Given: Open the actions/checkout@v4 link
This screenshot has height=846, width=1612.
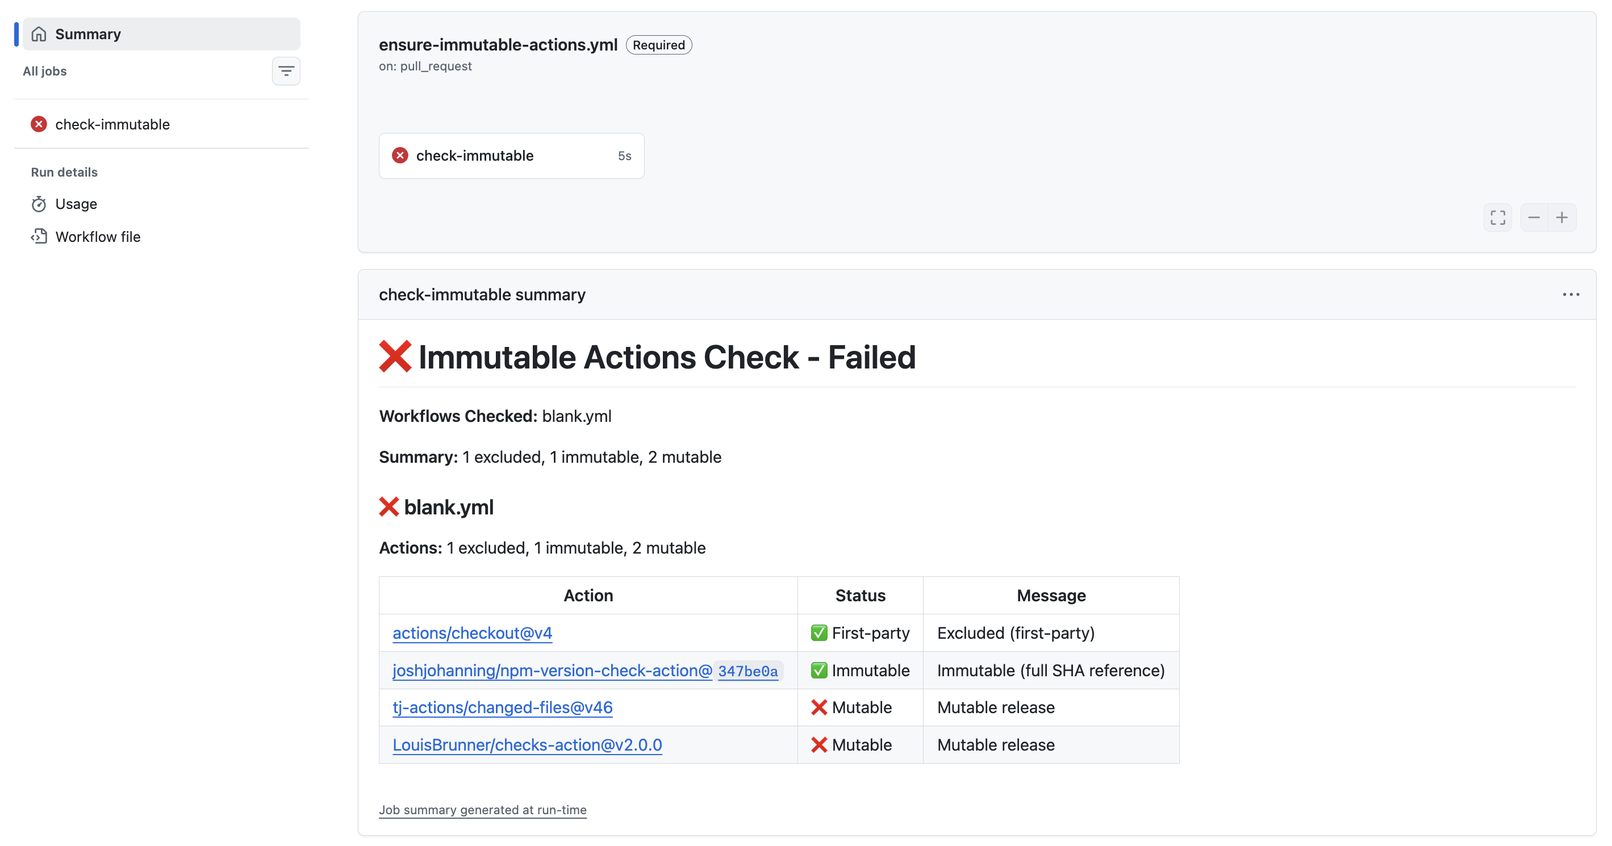Looking at the screenshot, I should (x=472, y=633).
